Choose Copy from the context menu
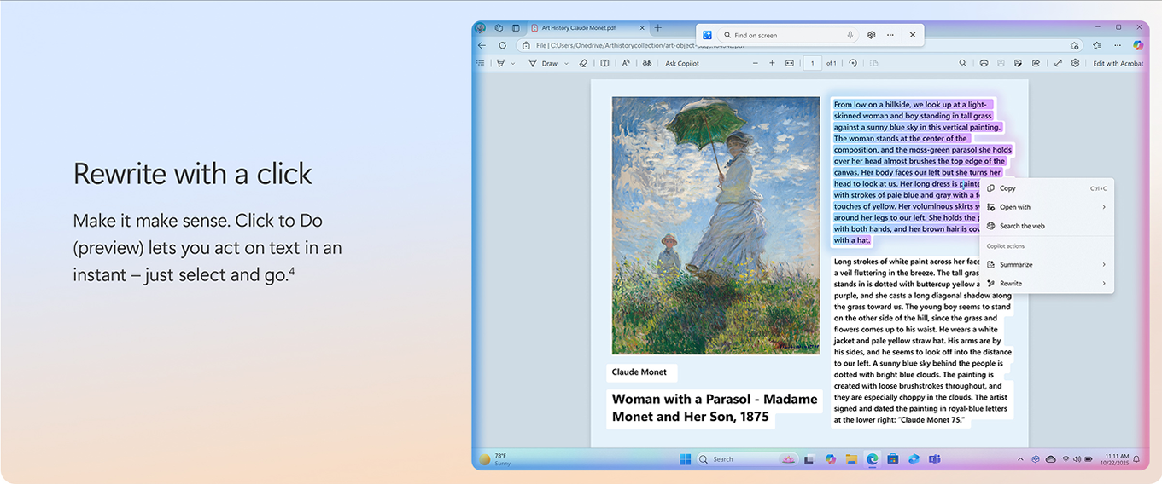Image resolution: width=1162 pixels, height=484 pixels. [x=1007, y=188]
